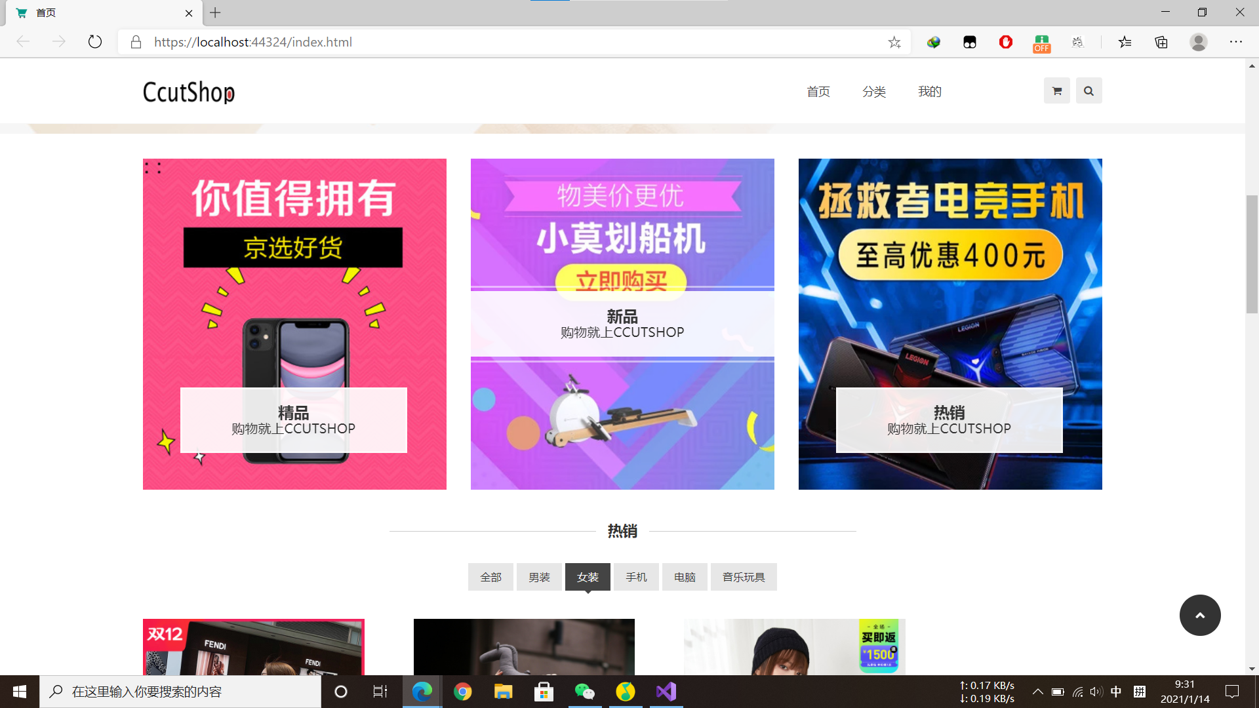This screenshot has width=1259, height=708.
Task: Open the 分类 navigation menu
Action: [873, 92]
